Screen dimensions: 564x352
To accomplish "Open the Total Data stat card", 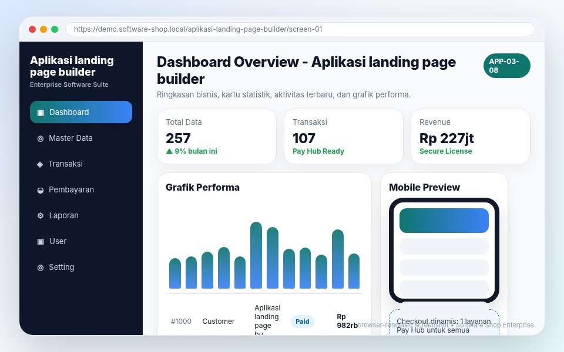I will (217, 137).
